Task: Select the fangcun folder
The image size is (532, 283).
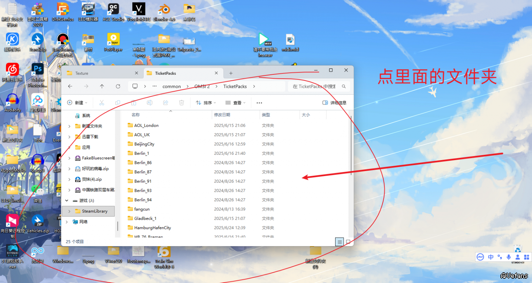Action: tap(138, 209)
